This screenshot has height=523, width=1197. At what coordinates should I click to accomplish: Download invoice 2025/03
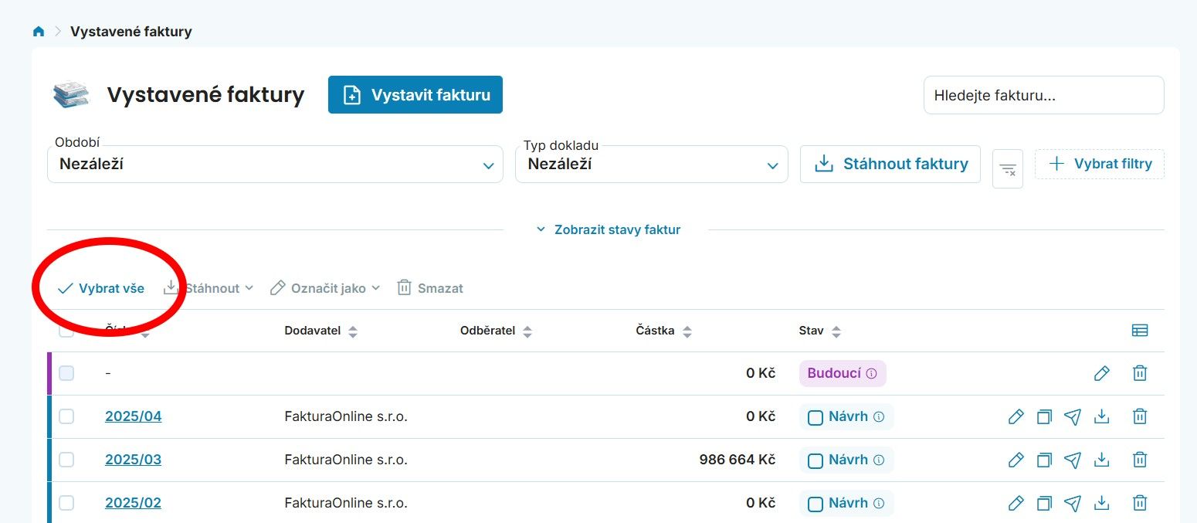pos(1102,460)
